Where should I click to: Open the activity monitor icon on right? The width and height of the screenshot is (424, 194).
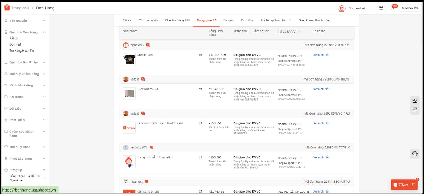point(415,101)
